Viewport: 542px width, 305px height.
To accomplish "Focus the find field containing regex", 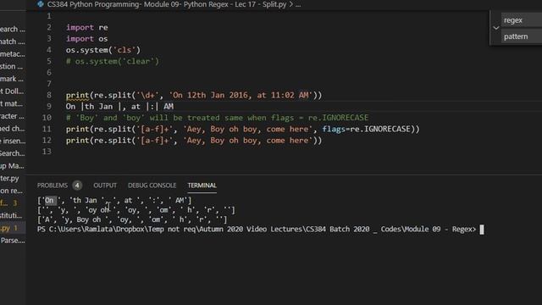I will [x=522, y=20].
